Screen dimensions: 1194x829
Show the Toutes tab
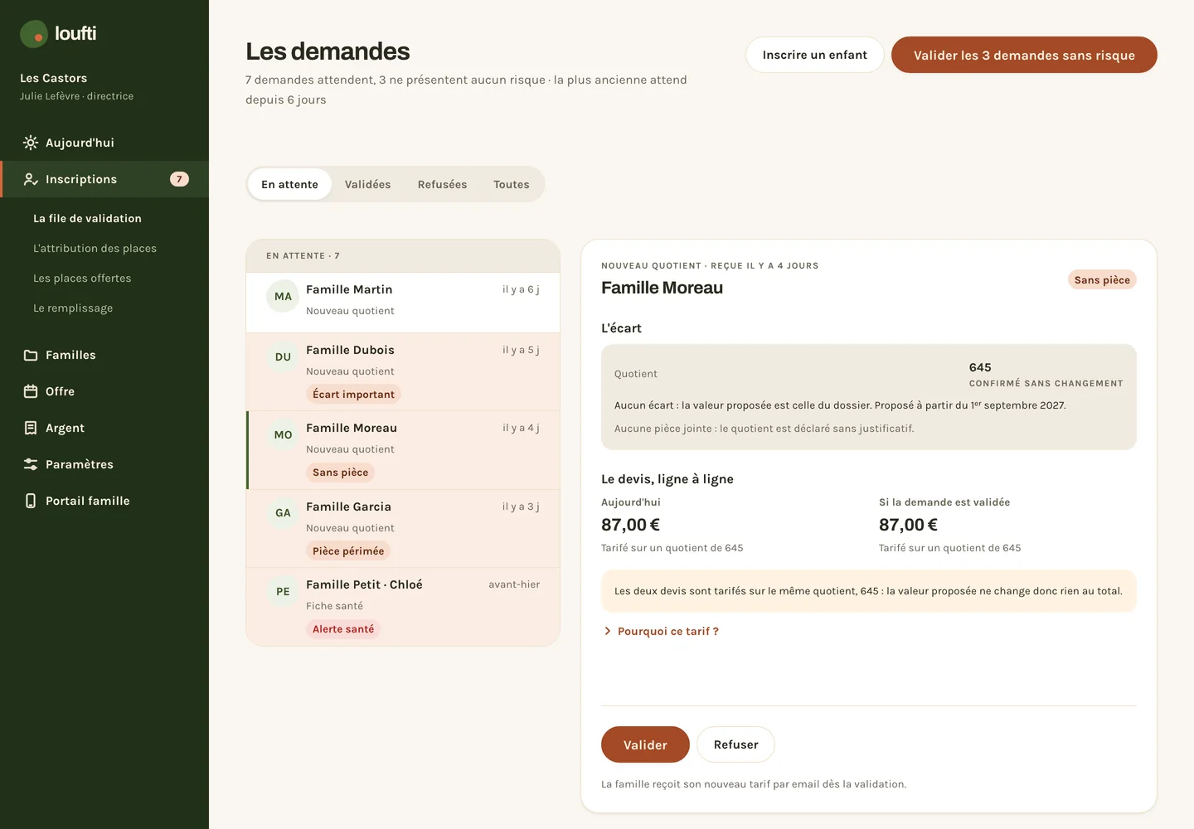(511, 184)
